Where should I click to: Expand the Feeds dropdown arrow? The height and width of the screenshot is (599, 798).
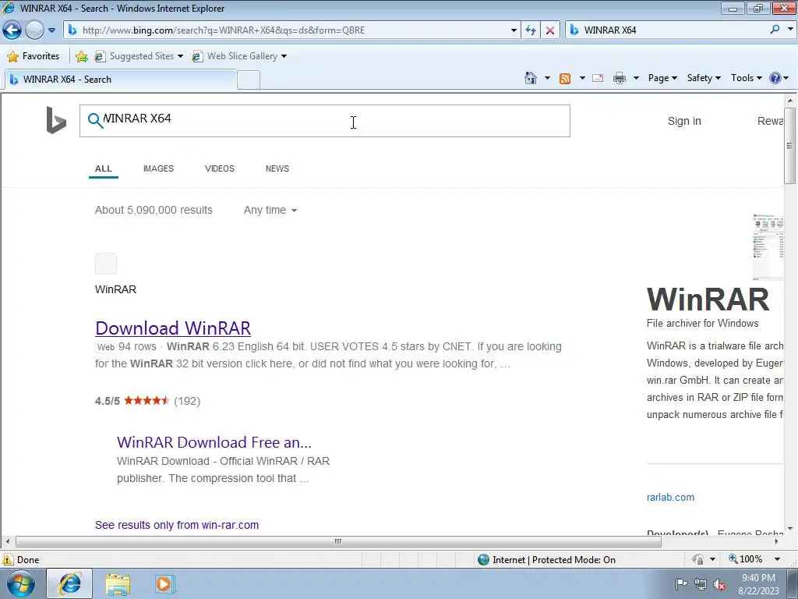[x=582, y=78]
